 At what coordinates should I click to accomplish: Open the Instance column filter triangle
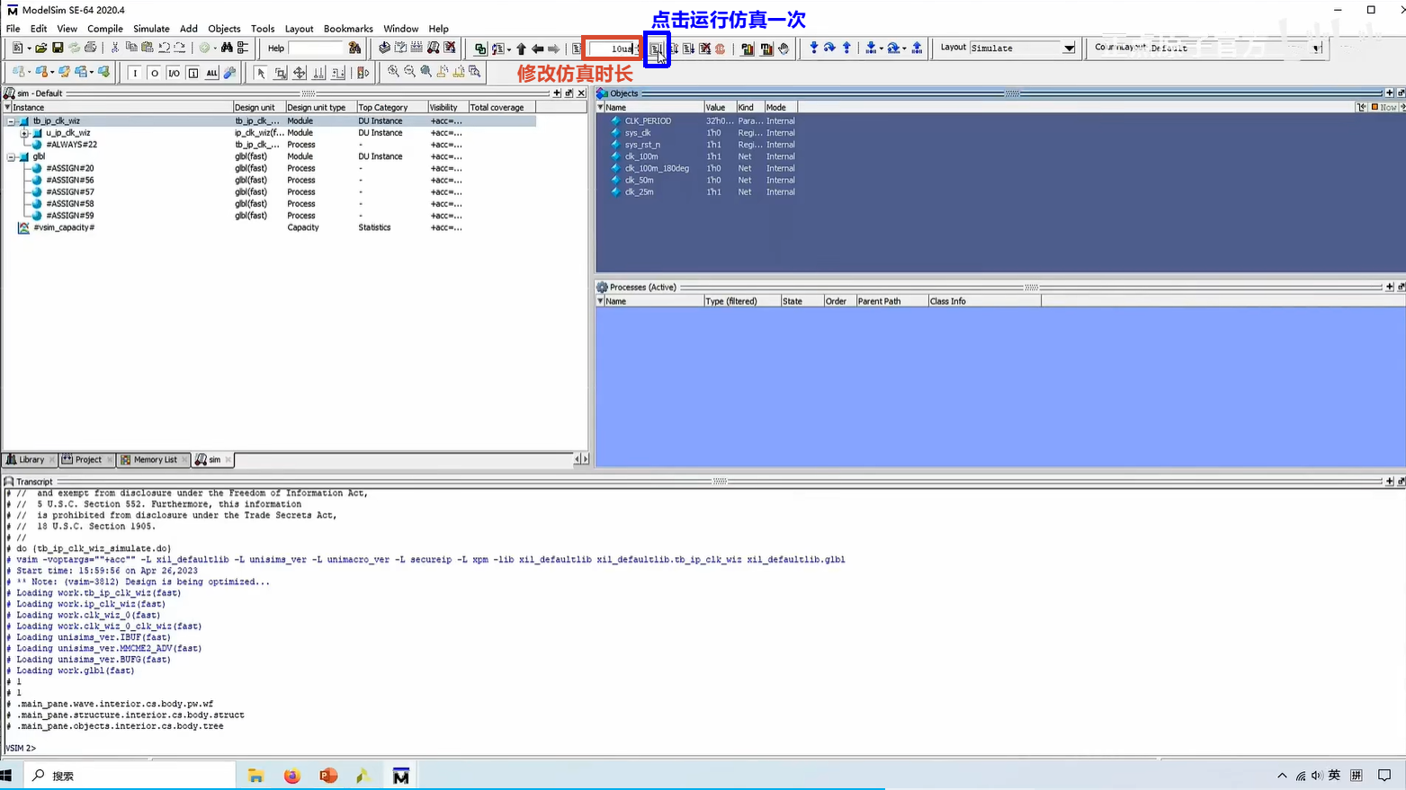[x=7, y=107]
